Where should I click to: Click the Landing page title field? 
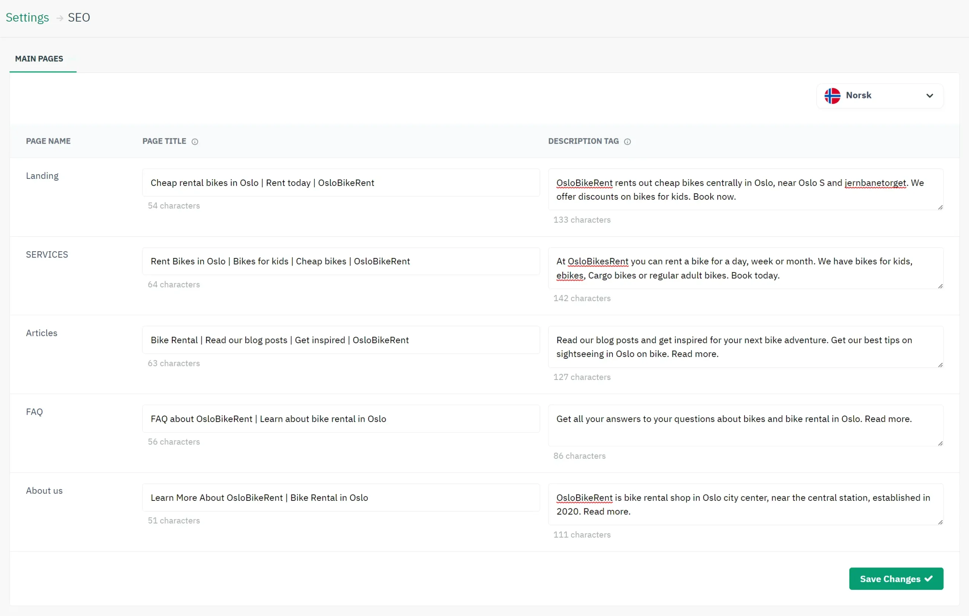pyautogui.click(x=340, y=183)
